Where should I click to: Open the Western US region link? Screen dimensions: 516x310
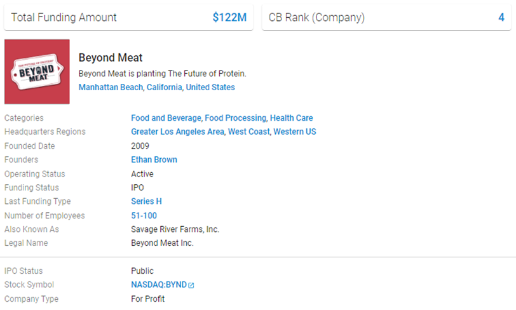294,131
